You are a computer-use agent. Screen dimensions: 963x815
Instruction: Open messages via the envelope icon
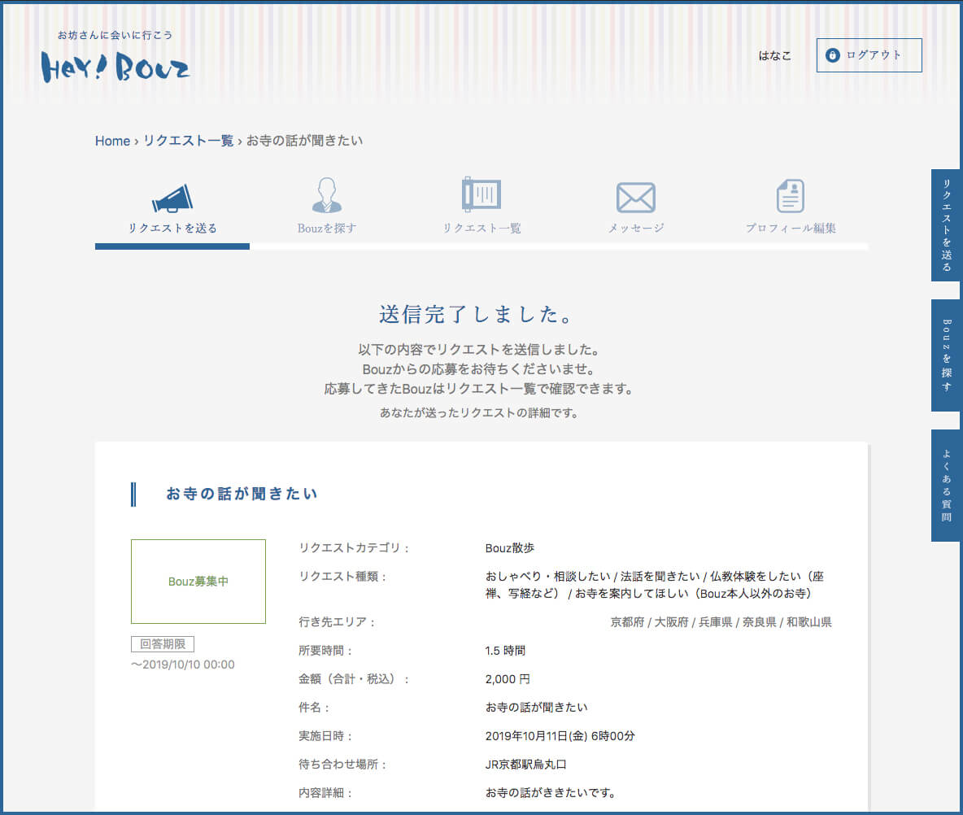[635, 197]
